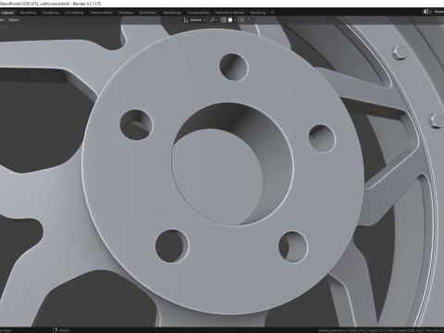This screenshot has width=444, height=333.
Task: Click the transform orientation axes icon
Action: (x=186, y=20)
